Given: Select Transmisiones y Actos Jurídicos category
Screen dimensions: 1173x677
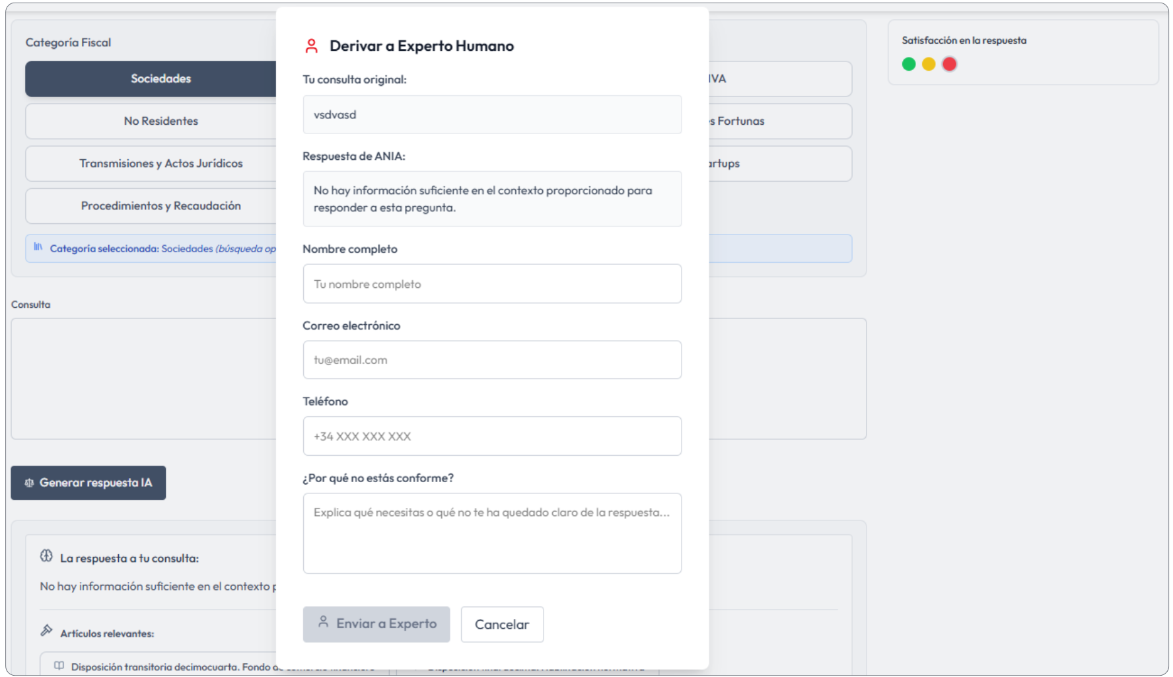Looking at the screenshot, I should (x=160, y=163).
